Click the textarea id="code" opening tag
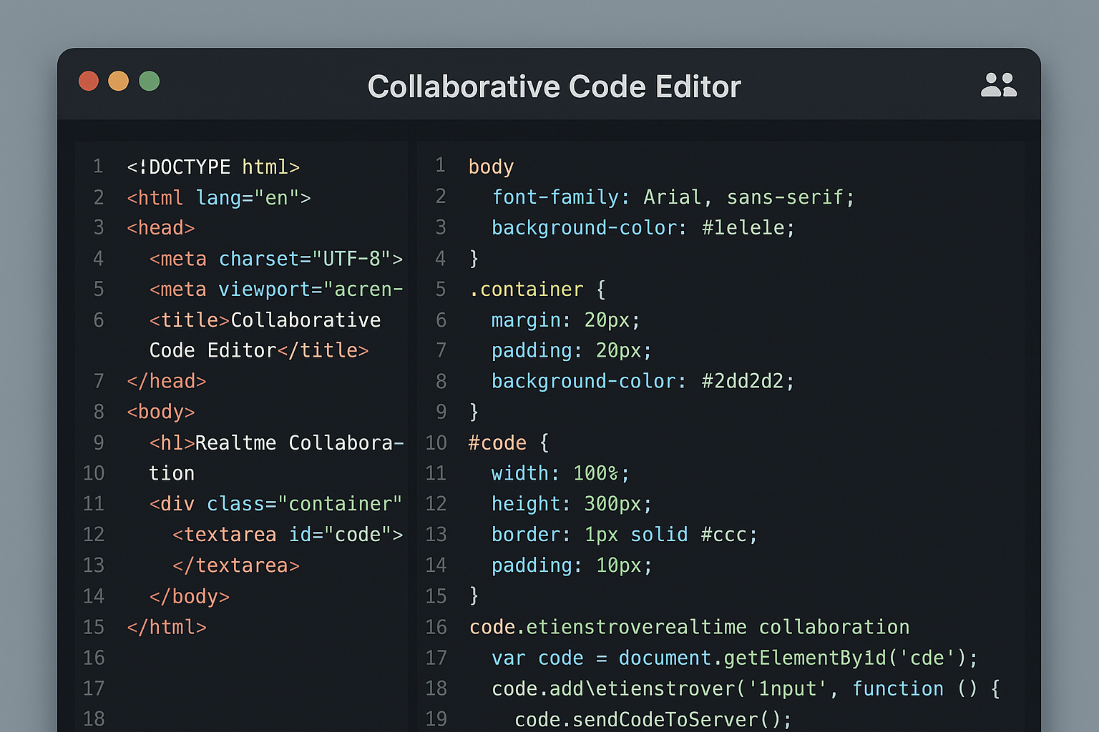 tap(287, 535)
